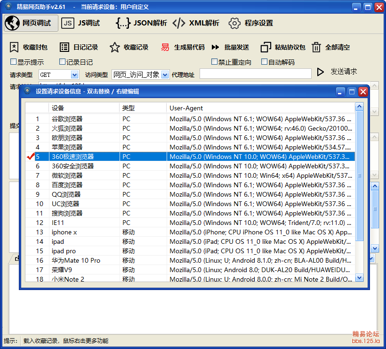Viewport: 386px width, 349px height.
Task: Enable the 自动解码 checkbox
Action: click(264, 62)
